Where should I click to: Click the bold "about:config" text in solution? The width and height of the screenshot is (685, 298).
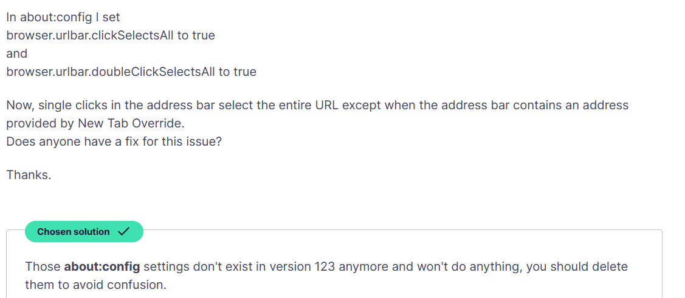point(102,266)
